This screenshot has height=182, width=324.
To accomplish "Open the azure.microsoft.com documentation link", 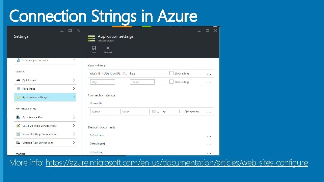I will 177,163.
